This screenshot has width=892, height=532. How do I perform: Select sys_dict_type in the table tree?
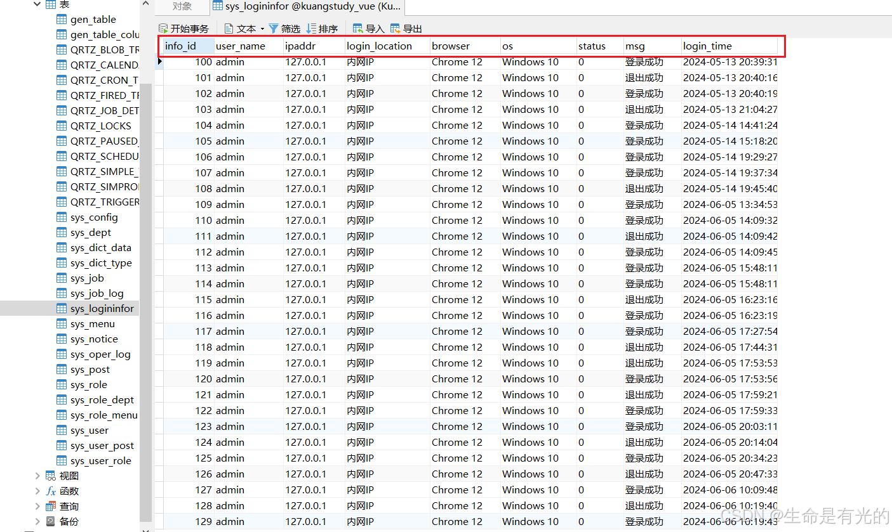(101, 263)
